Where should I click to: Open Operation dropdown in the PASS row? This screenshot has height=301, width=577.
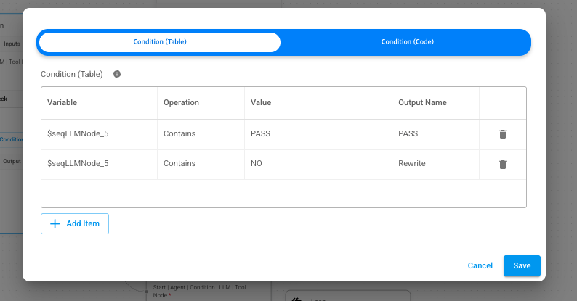(x=201, y=134)
